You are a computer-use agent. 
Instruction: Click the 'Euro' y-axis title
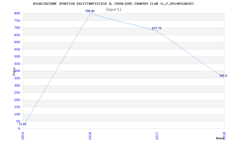(14, 71)
